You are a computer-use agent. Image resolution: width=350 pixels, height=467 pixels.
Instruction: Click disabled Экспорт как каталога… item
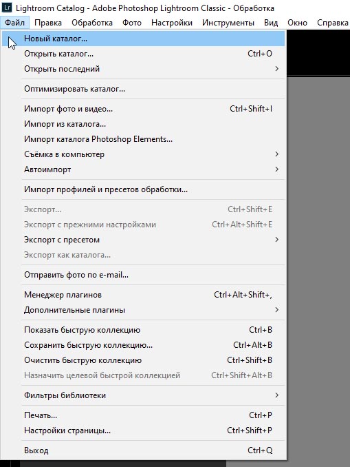coord(143,255)
